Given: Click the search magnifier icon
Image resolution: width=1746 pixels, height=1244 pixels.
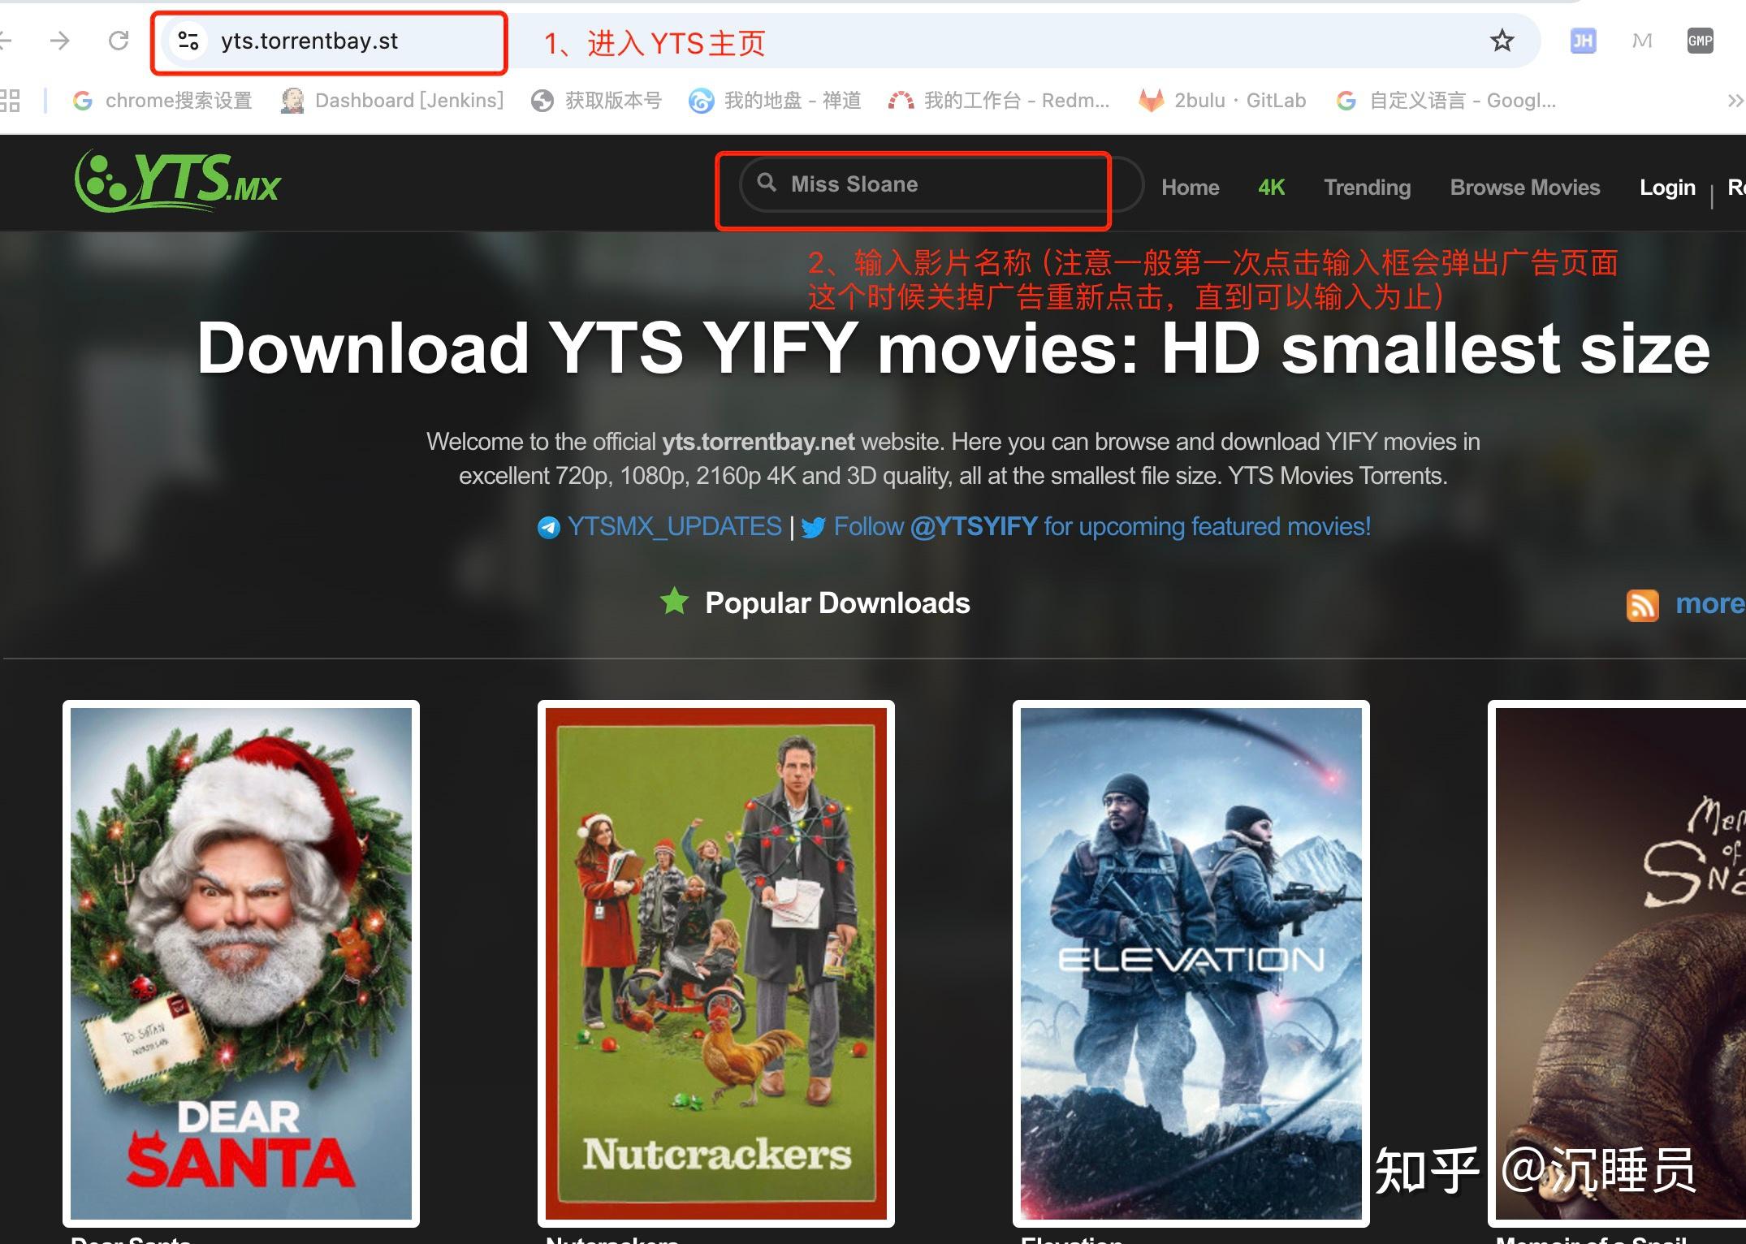Looking at the screenshot, I should tap(766, 183).
